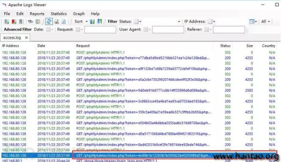
Task: Open the All dropdown at toolbar right
Action: click(265, 21)
